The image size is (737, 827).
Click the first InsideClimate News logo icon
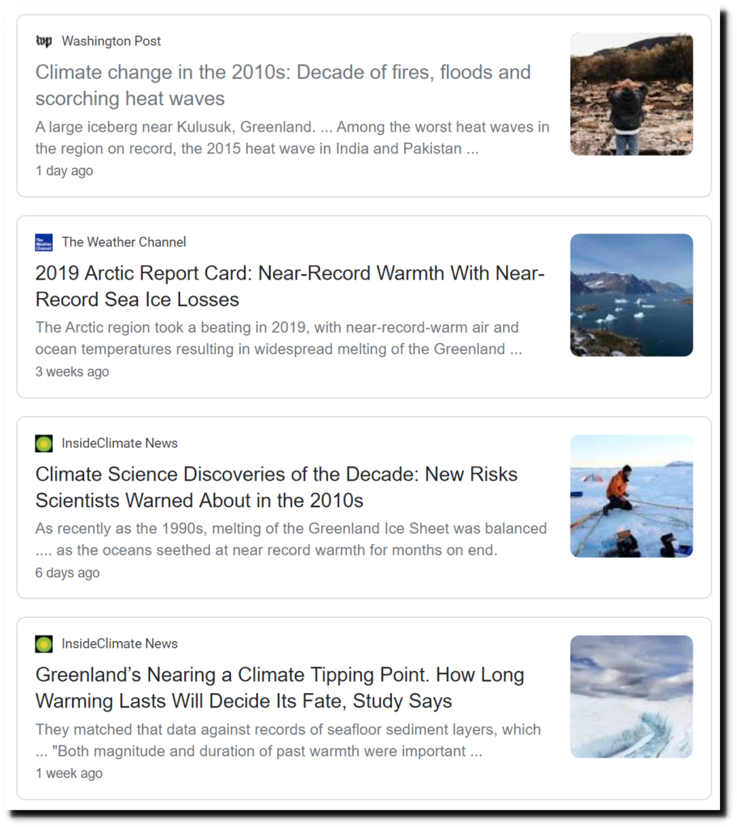pos(44,443)
